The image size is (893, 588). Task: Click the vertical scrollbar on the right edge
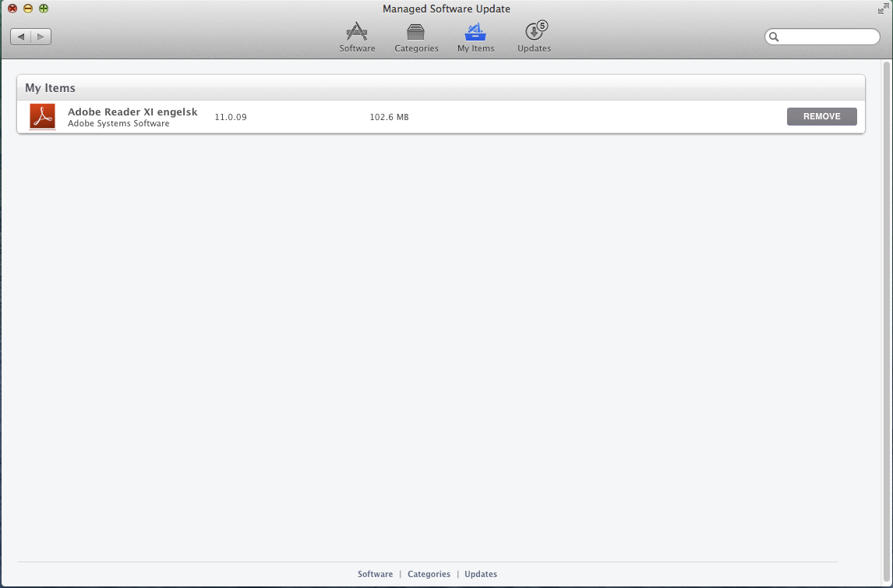[x=887, y=312]
